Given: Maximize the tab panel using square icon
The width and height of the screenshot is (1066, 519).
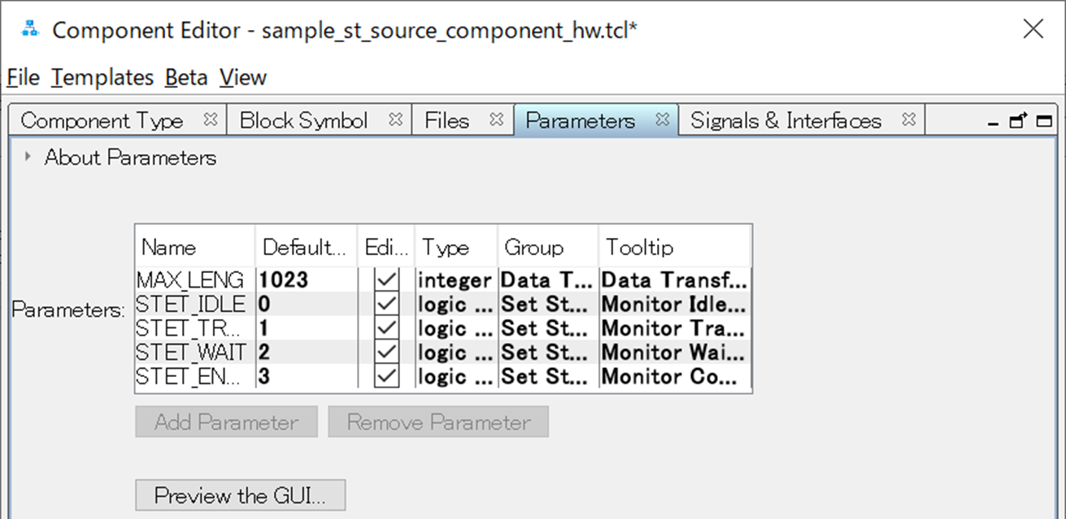Looking at the screenshot, I should click(x=1043, y=122).
